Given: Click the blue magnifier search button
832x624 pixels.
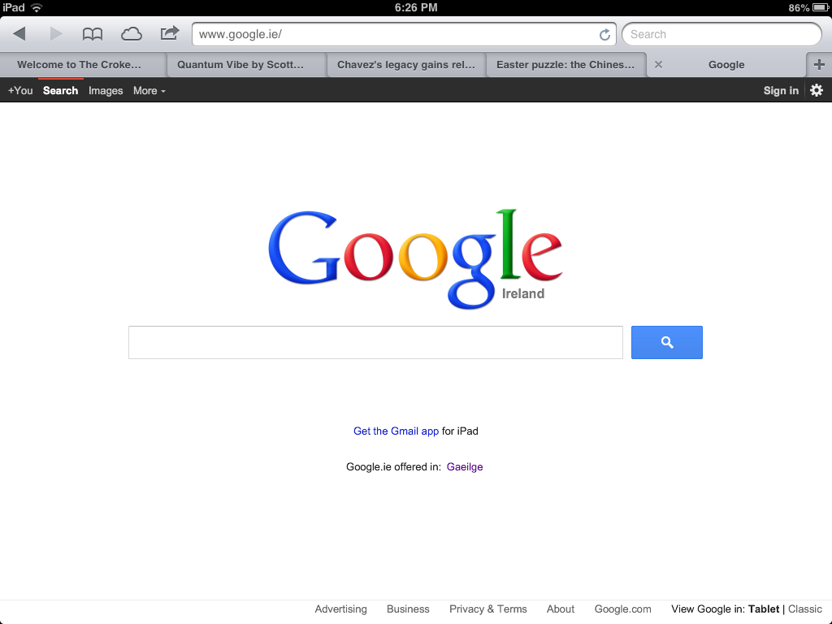Looking at the screenshot, I should tap(666, 342).
